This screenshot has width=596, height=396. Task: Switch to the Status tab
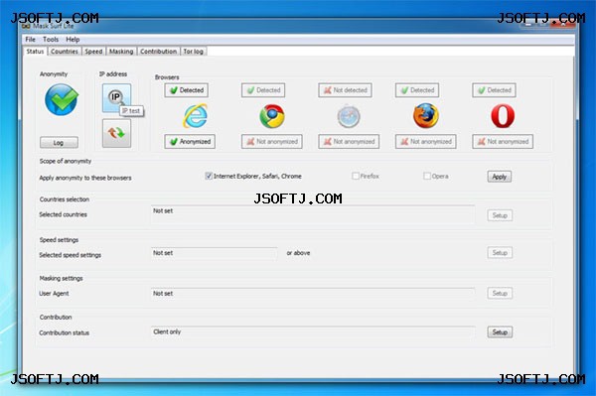(35, 52)
